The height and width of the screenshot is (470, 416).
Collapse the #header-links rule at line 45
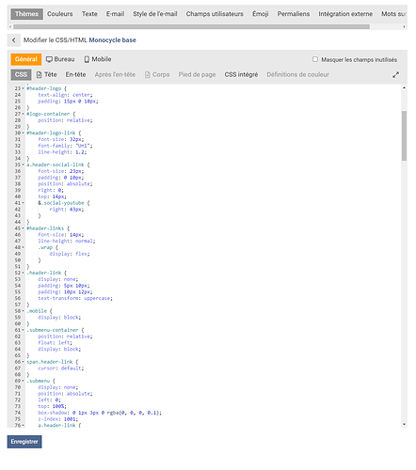(x=23, y=228)
